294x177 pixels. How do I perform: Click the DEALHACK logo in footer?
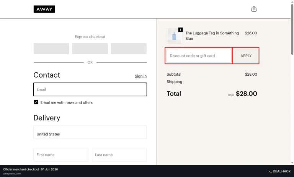[x=279, y=171]
